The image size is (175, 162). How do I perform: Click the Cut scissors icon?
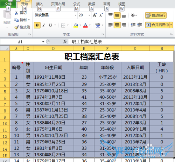[x=16, y=13]
